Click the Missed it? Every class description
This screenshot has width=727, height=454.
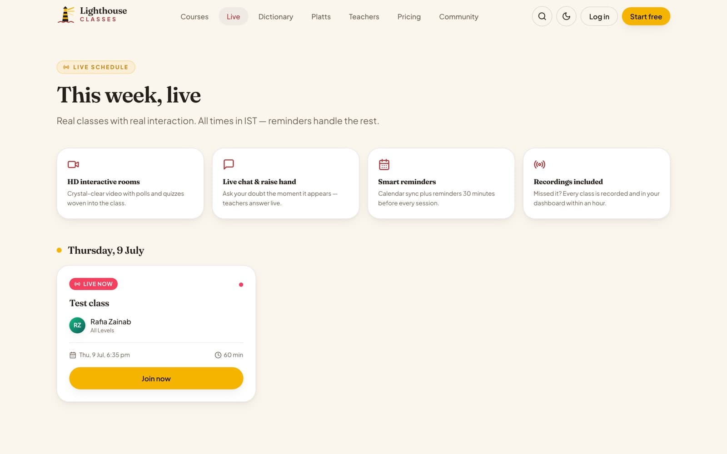(596, 198)
